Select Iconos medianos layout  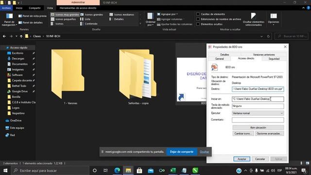click(122, 15)
